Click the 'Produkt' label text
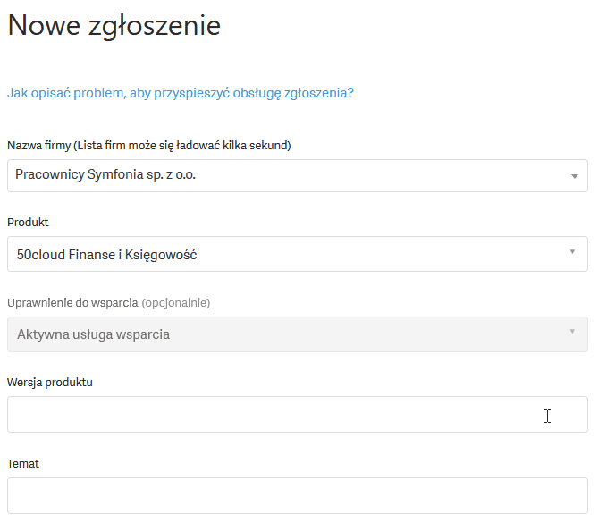Screen dimensions: 598x532 point(28,222)
